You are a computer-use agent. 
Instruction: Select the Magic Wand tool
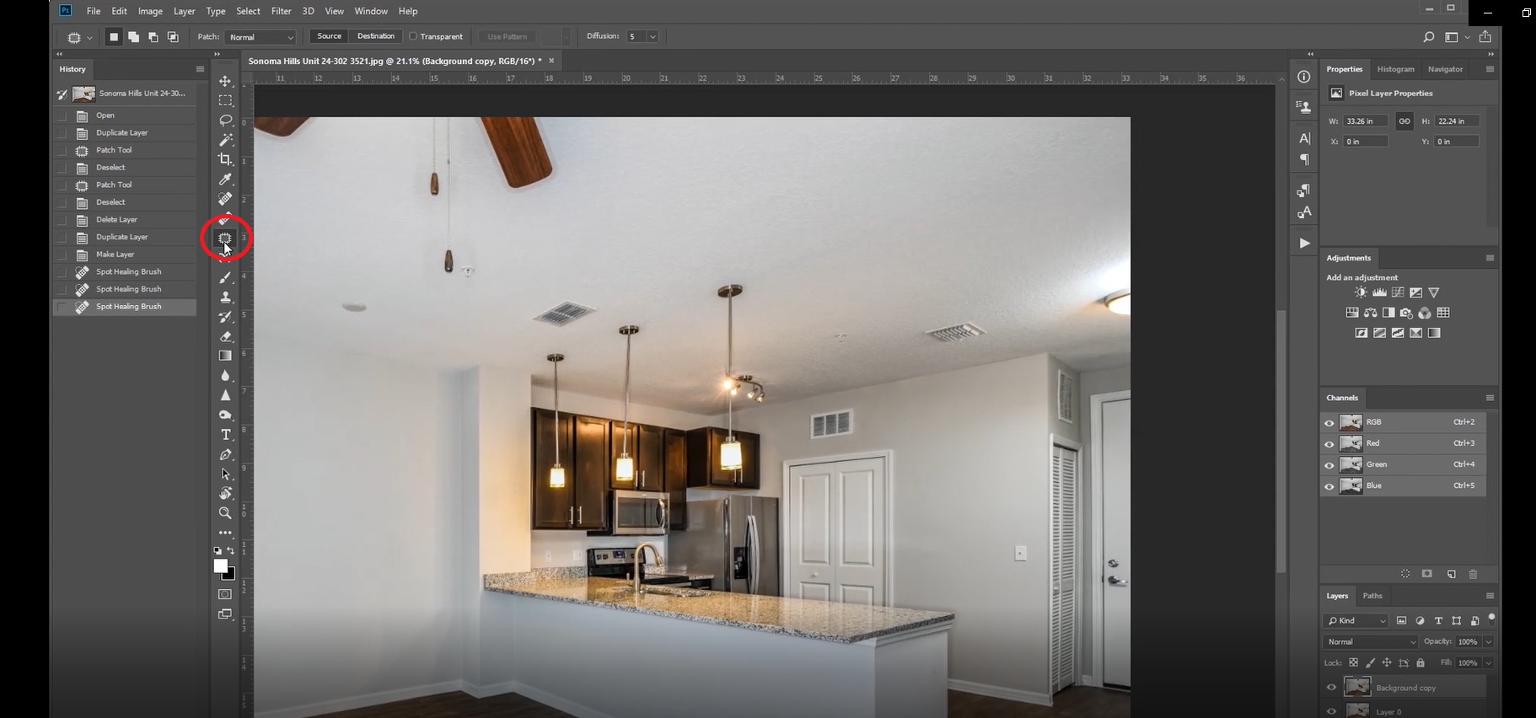(x=225, y=140)
